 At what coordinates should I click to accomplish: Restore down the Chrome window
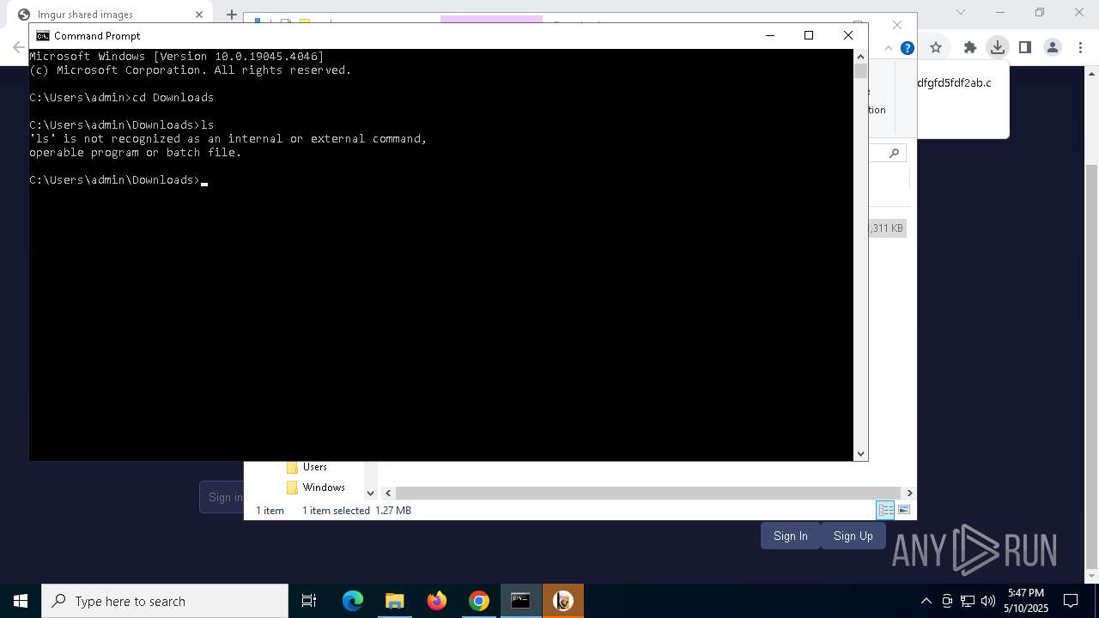[x=1040, y=12]
